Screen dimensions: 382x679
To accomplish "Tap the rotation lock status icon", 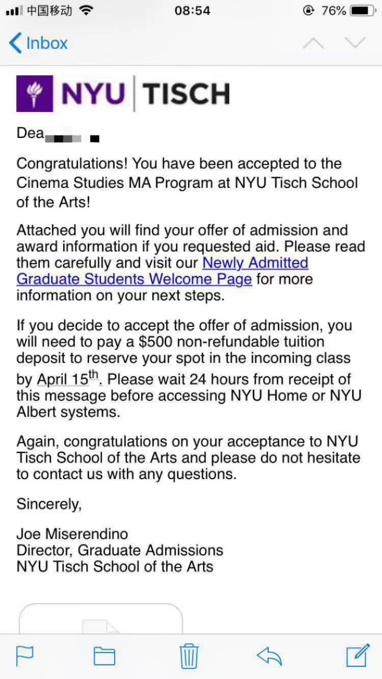I will tap(308, 11).
